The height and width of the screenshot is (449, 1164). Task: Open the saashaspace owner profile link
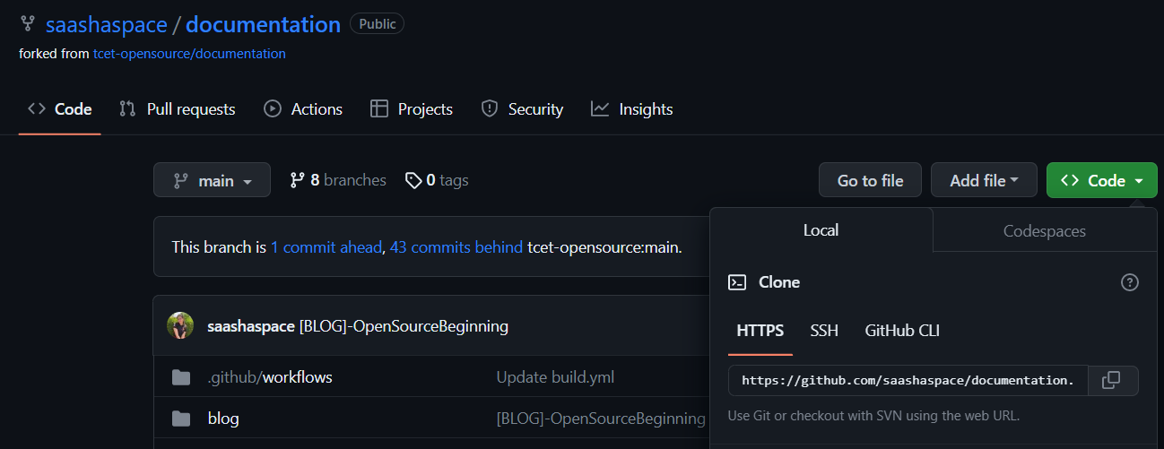pos(106,24)
